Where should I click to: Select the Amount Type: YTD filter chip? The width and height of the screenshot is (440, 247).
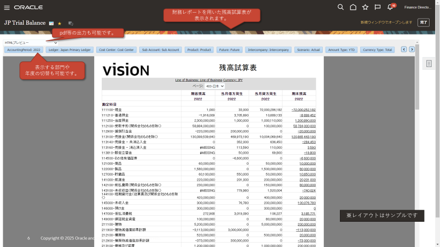point(341,50)
